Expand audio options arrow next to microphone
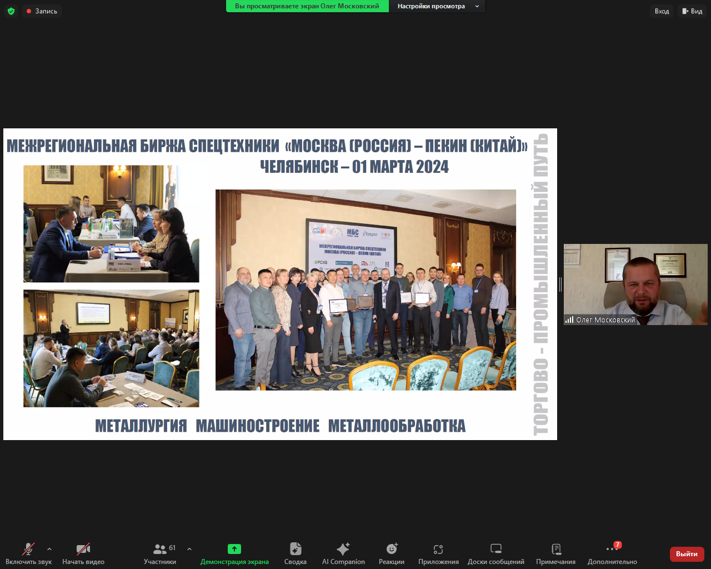 (49, 549)
